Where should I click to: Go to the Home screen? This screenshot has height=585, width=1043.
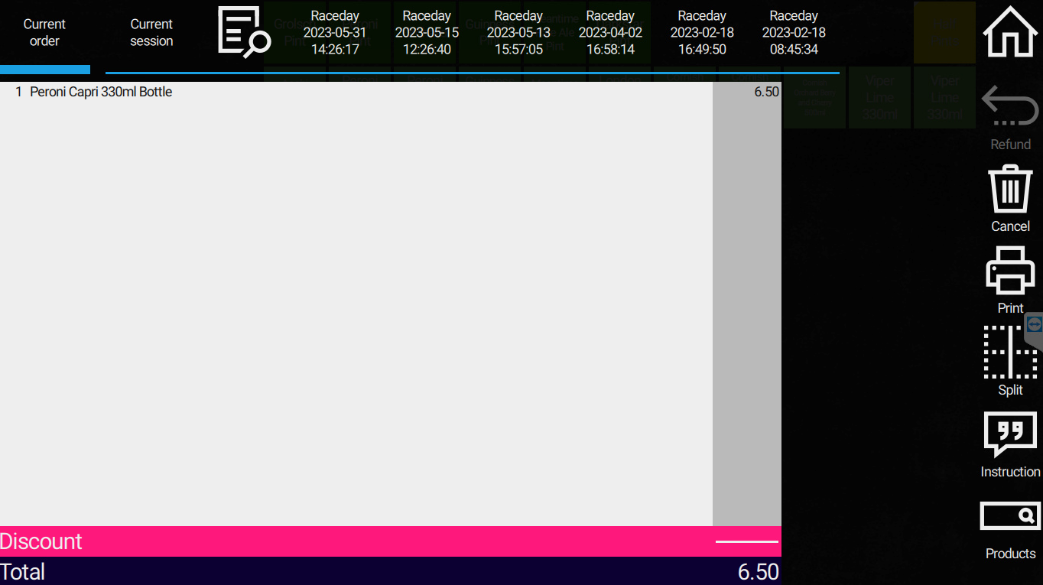1010,32
